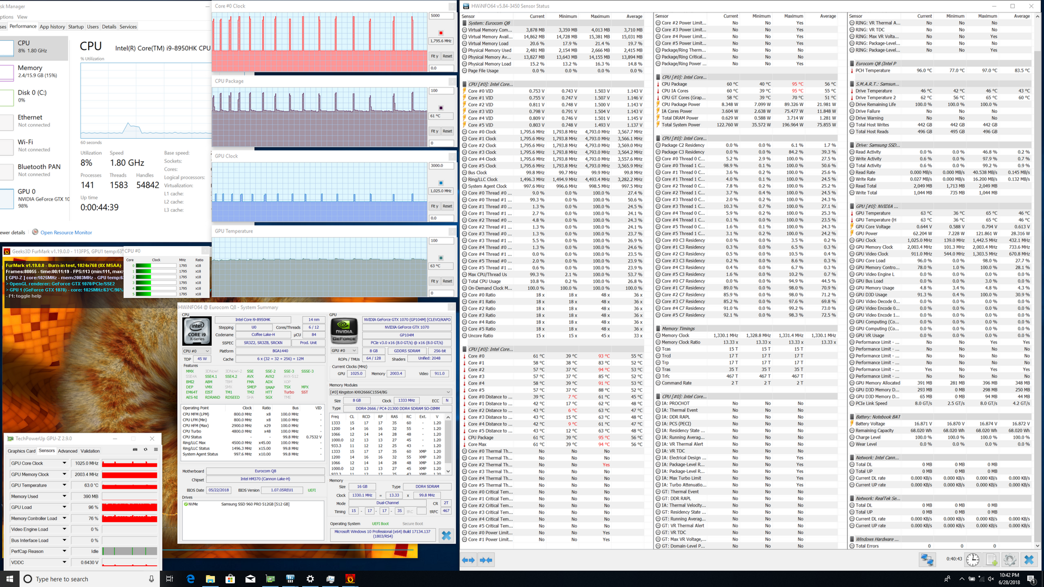
Task: Launch Microsoft Edge from taskbar
Action: point(190,579)
